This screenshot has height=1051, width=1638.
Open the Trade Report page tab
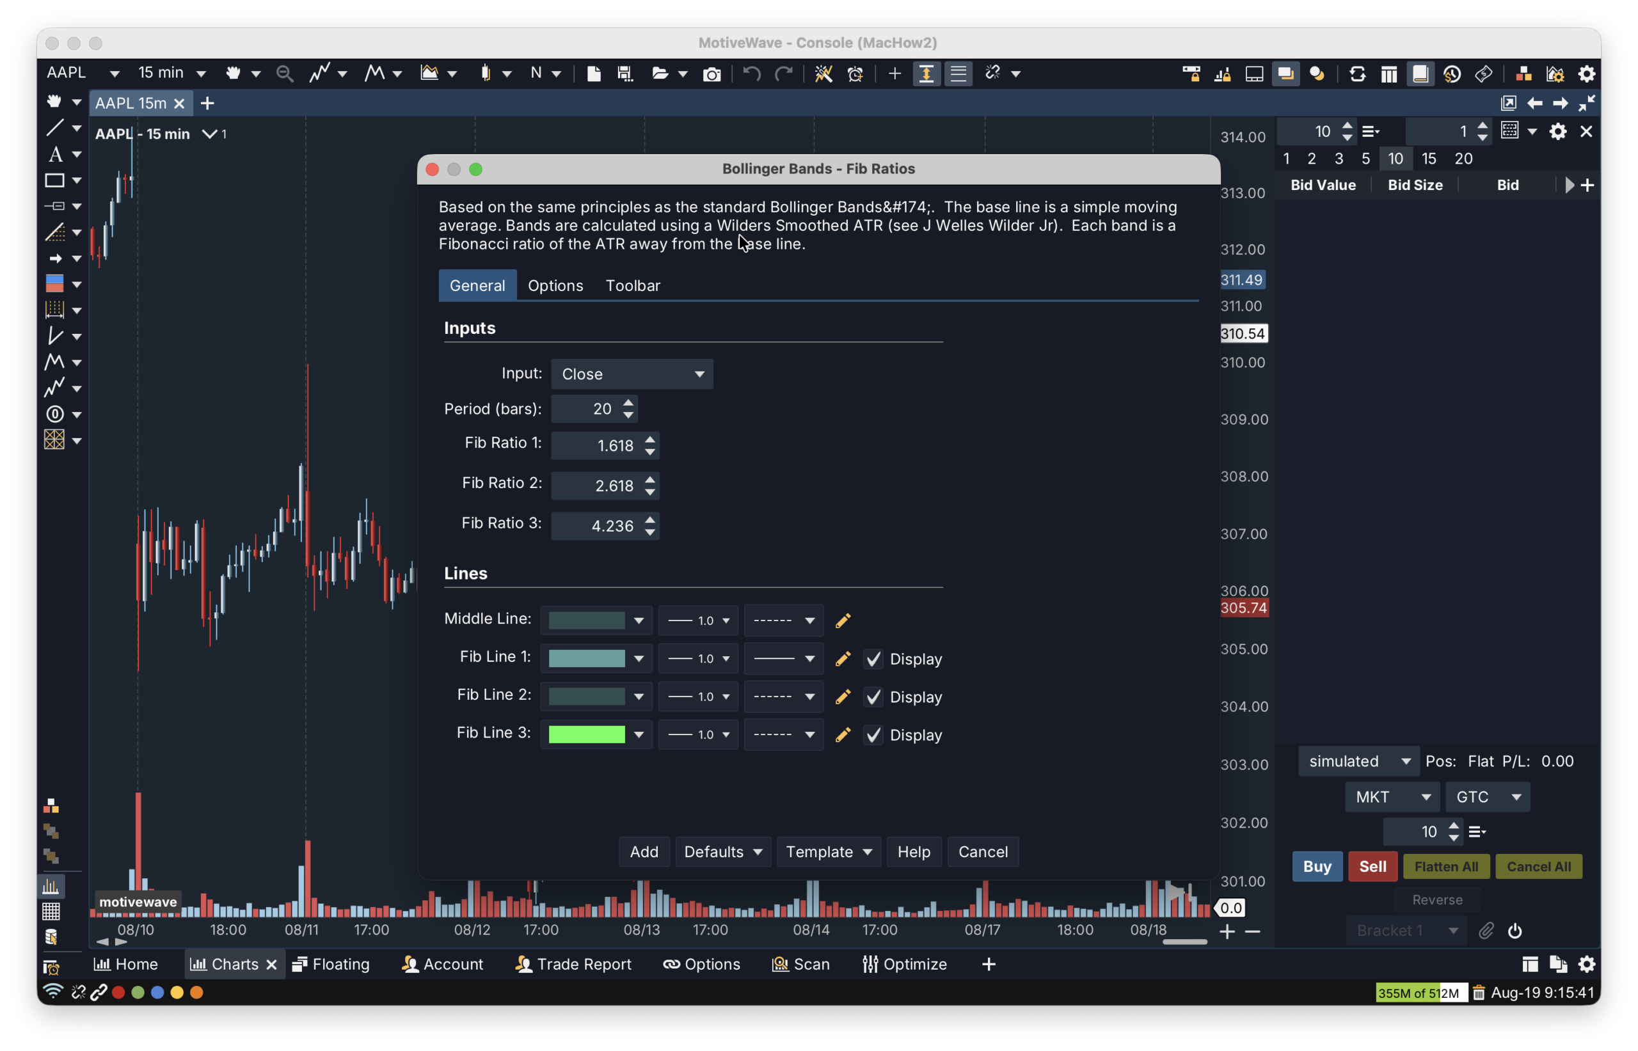click(573, 965)
